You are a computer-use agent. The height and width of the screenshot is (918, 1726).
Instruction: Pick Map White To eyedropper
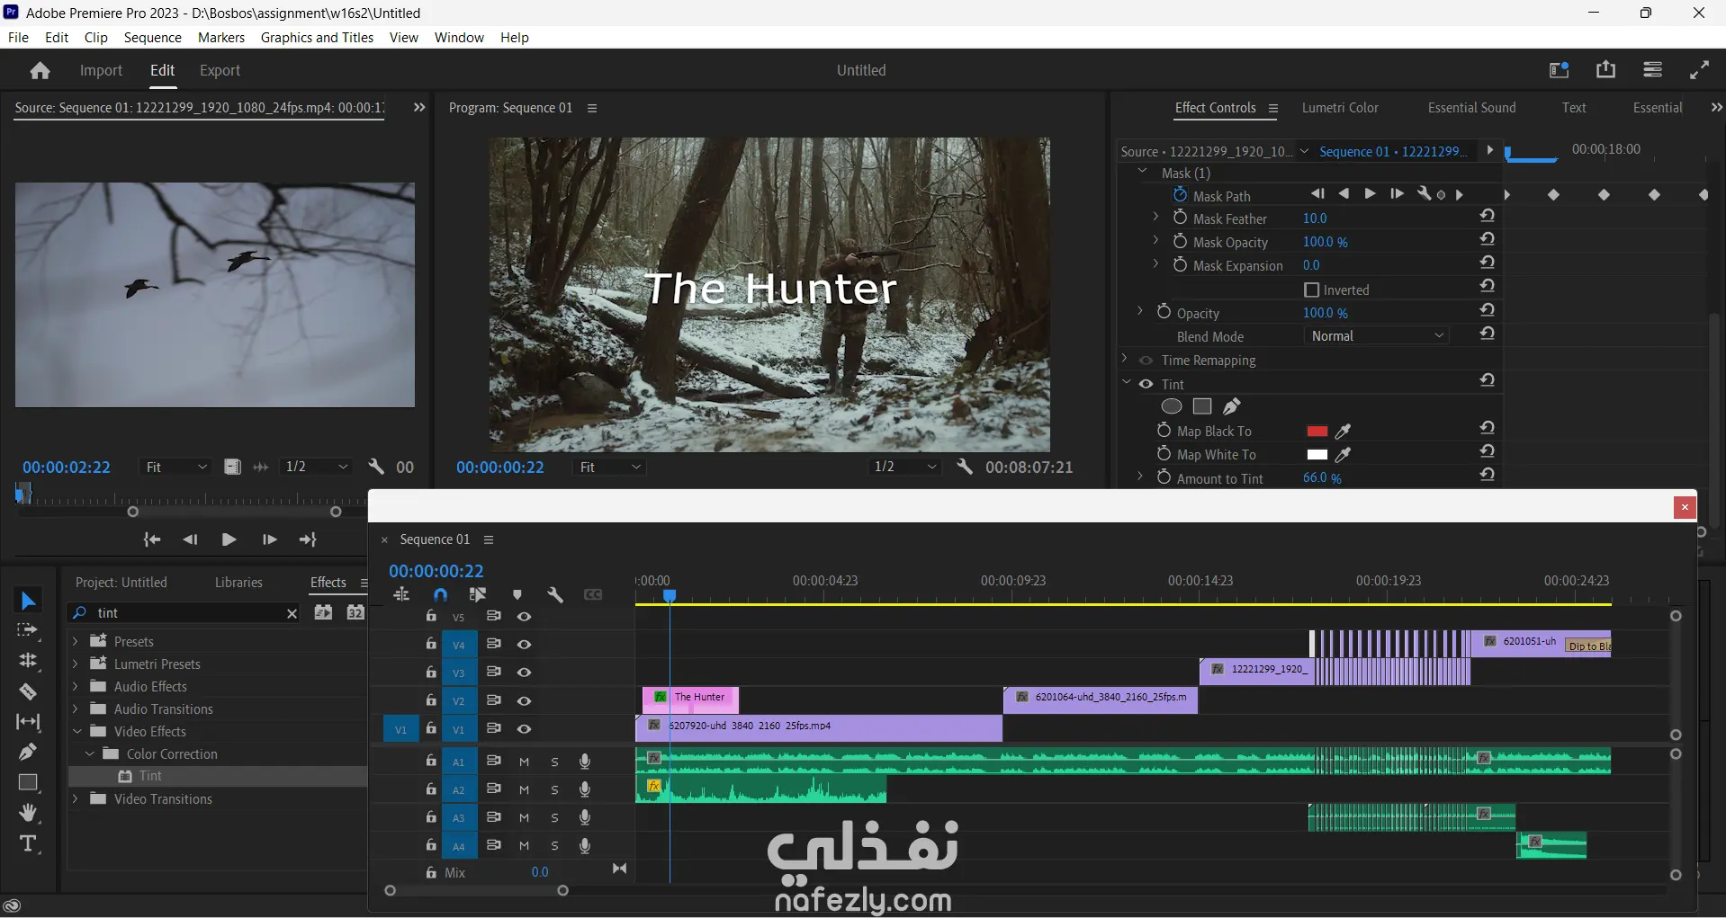click(x=1344, y=455)
